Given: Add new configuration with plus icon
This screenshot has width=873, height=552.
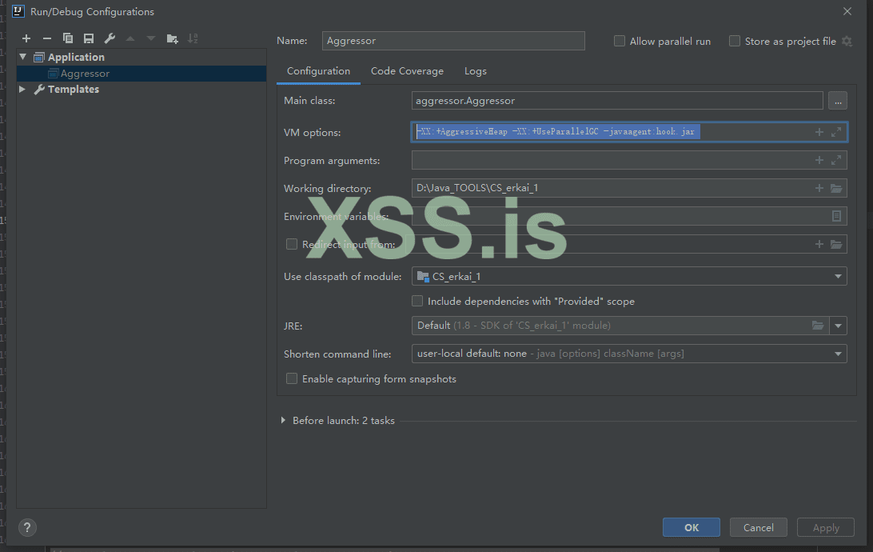Looking at the screenshot, I should point(26,38).
